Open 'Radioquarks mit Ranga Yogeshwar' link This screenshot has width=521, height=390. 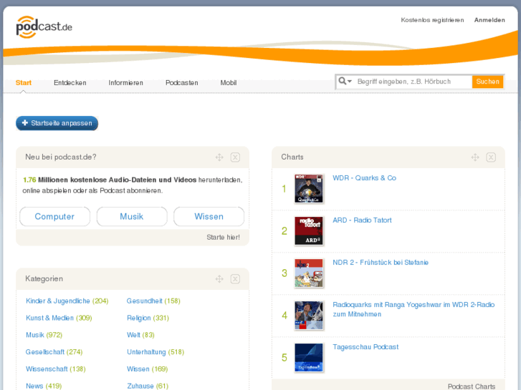click(414, 309)
